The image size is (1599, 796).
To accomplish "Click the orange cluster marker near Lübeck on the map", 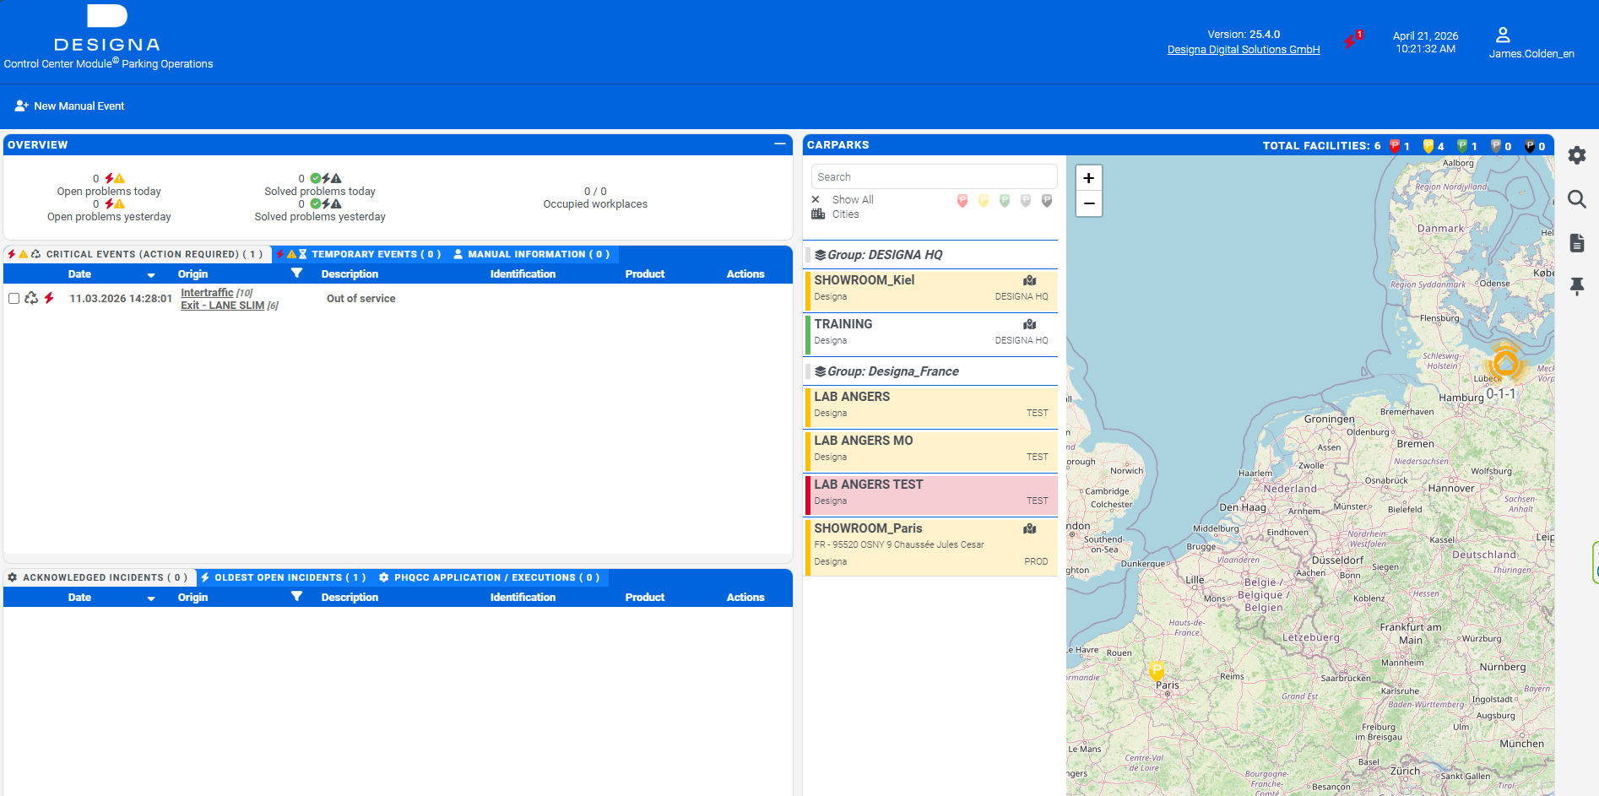I will [x=1505, y=364].
